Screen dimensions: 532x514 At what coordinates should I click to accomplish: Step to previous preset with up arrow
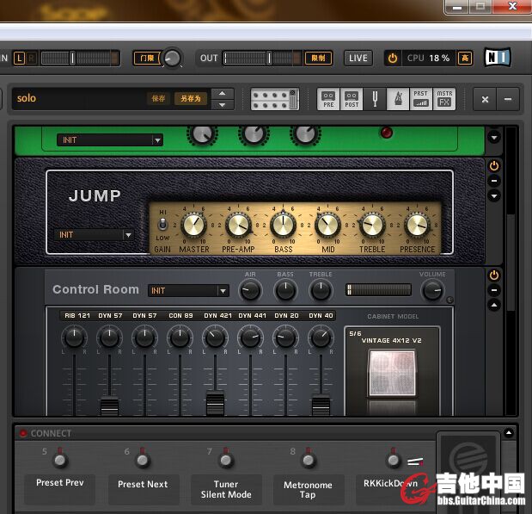(x=223, y=94)
